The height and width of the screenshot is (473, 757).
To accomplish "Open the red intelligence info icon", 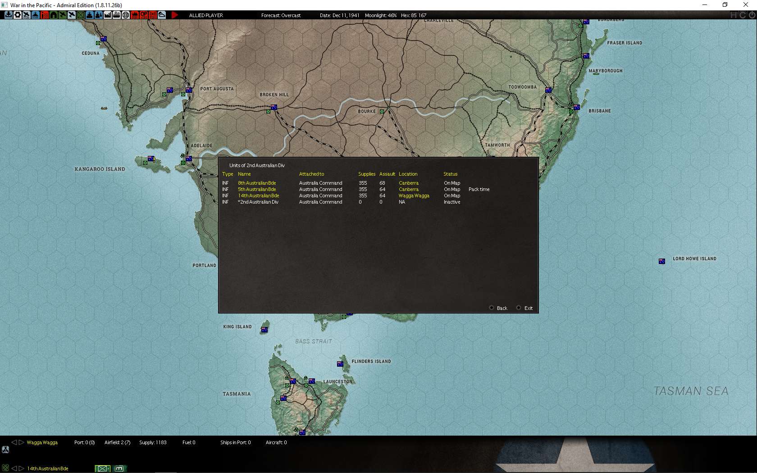I will pyautogui.click(x=45, y=15).
